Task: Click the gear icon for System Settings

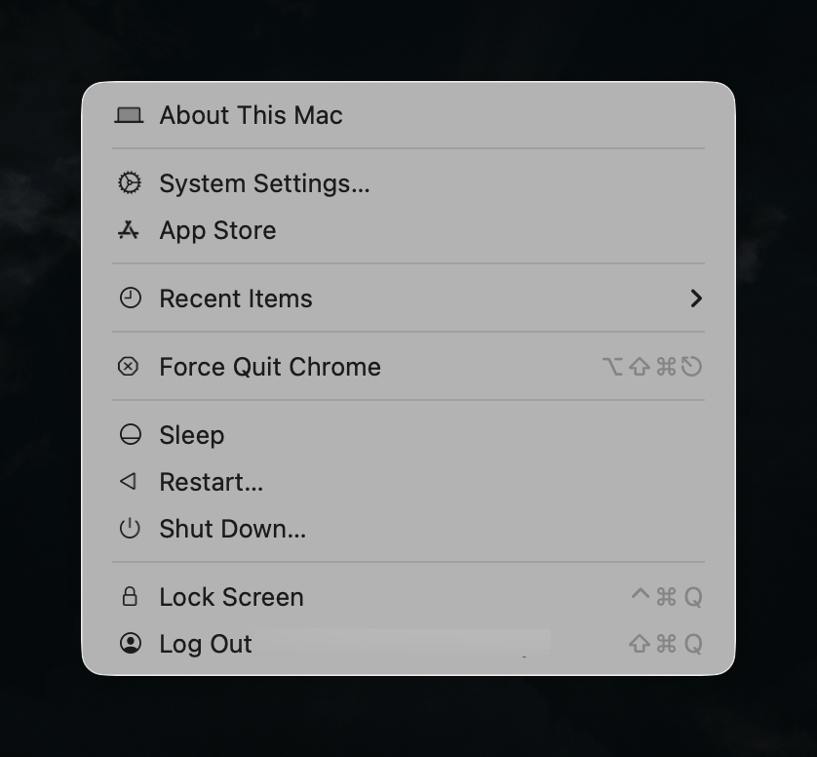Action: pyautogui.click(x=129, y=183)
